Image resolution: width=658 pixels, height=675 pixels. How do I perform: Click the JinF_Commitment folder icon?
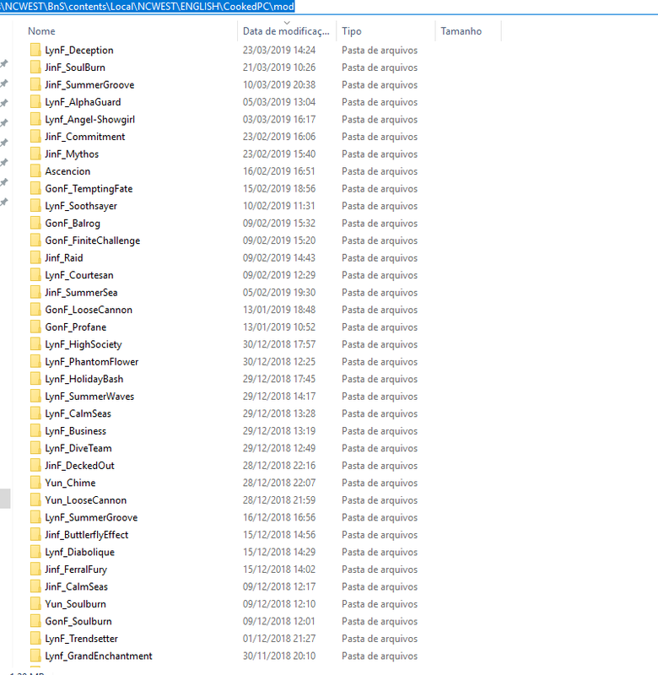point(35,137)
